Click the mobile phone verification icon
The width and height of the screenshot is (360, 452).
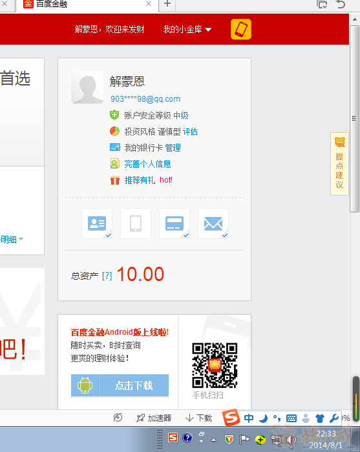(x=136, y=223)
